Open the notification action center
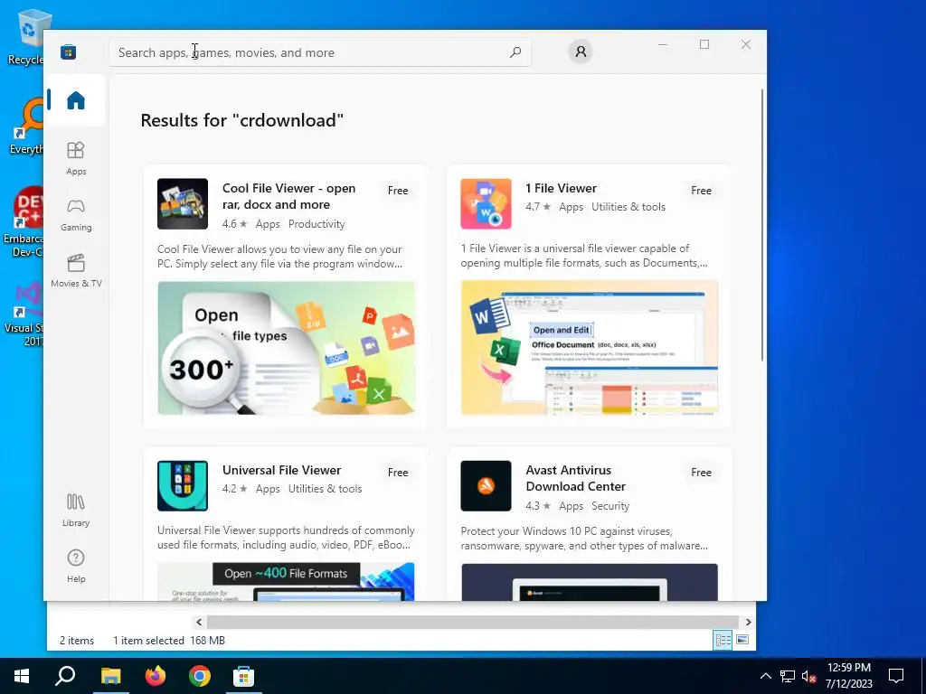926x694 pixels. click(896, 676)
